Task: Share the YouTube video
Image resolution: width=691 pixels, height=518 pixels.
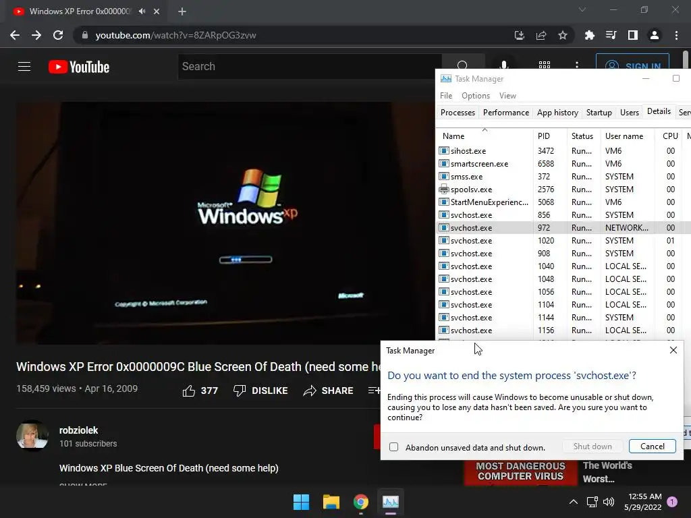Action: [329, 391]
